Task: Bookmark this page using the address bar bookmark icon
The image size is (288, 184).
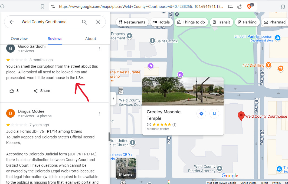Action: tap(42, 6)
